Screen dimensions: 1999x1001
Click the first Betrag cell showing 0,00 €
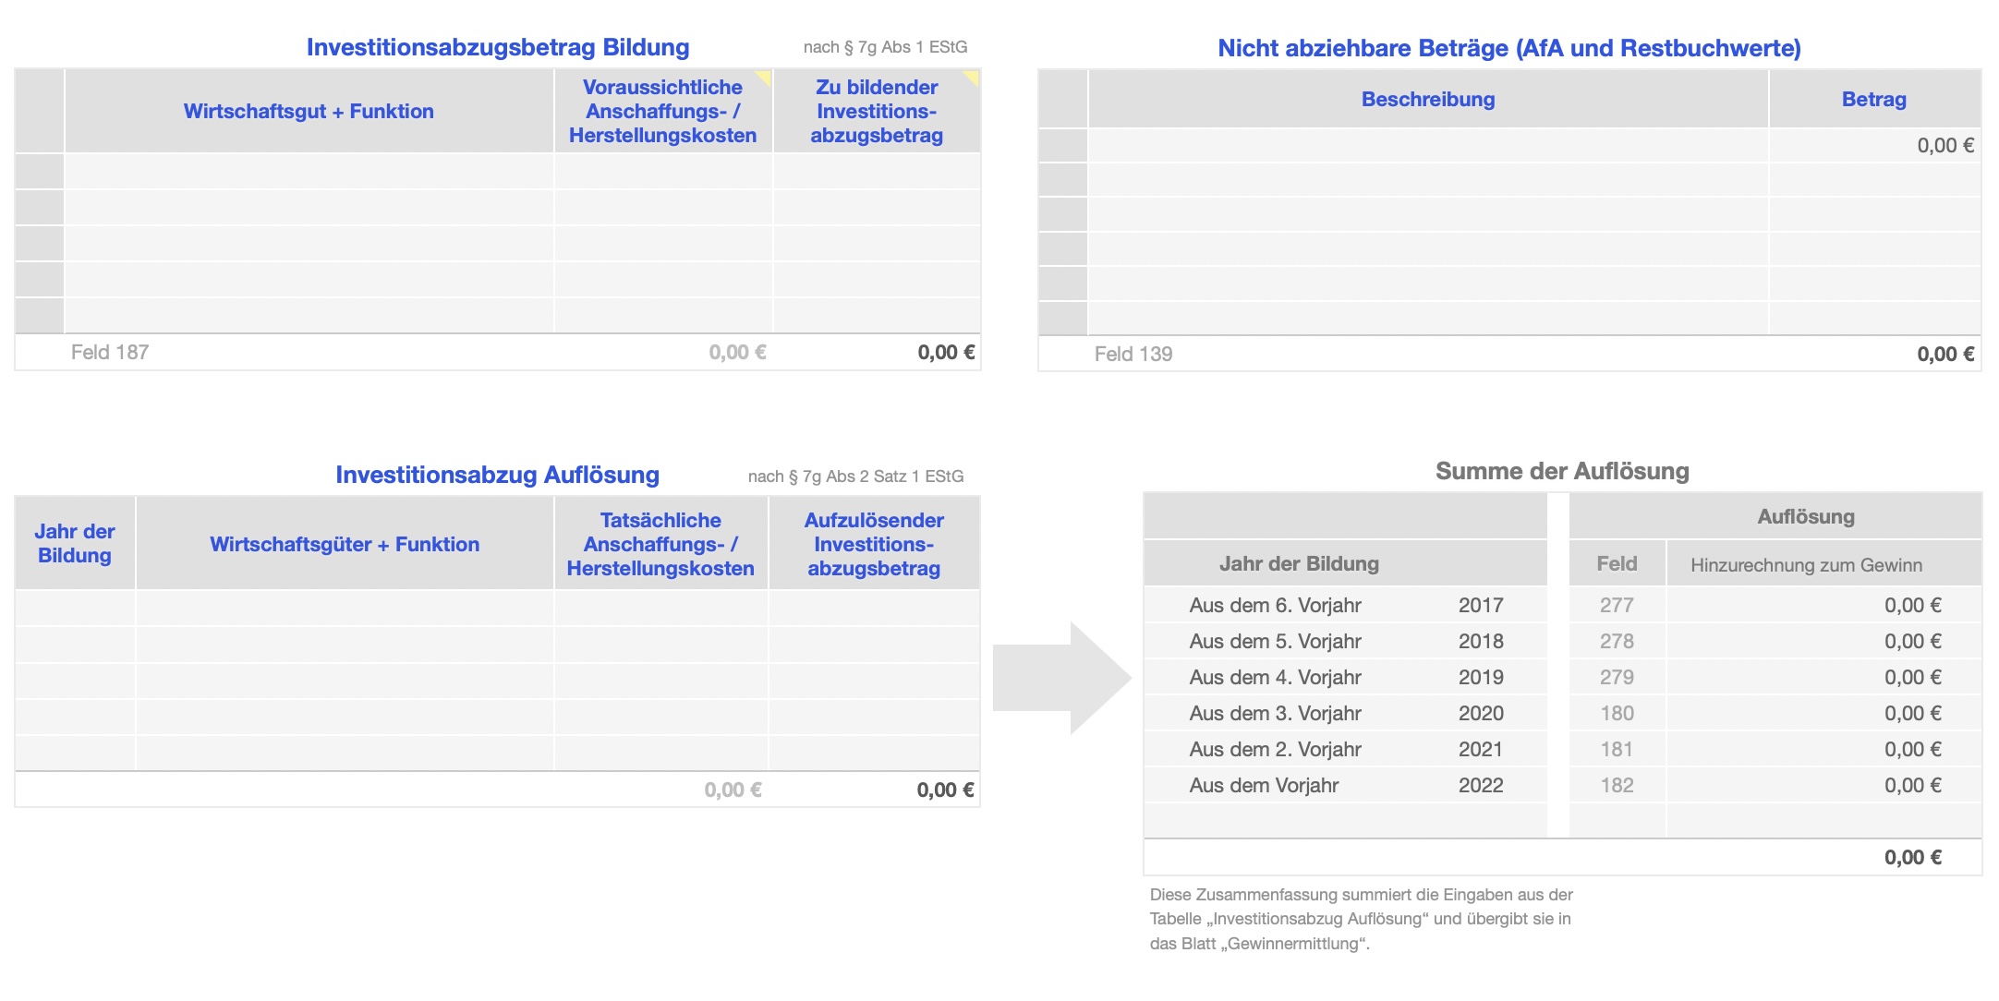pos(1873,146)
